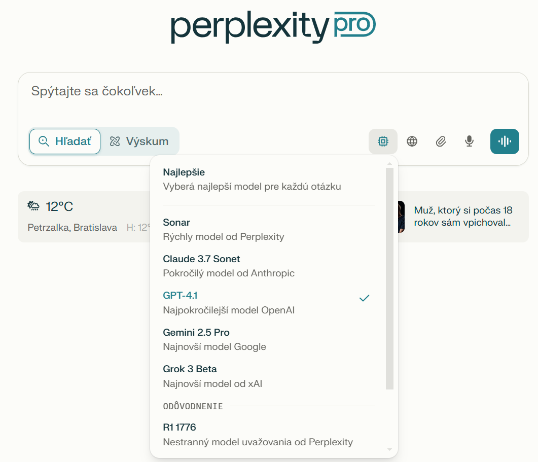The height and width of the screenshot is (462, 538).
Task: Click the microphone dictation icon
Action: pyautogui.click(x=470, y=141)
